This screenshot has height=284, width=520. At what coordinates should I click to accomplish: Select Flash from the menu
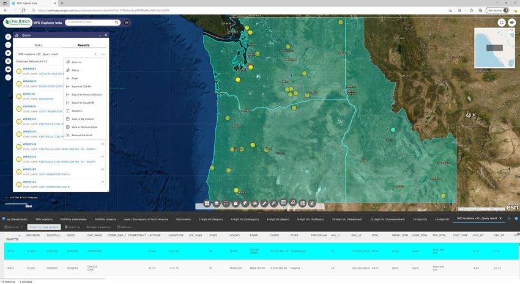click(75, 78)
